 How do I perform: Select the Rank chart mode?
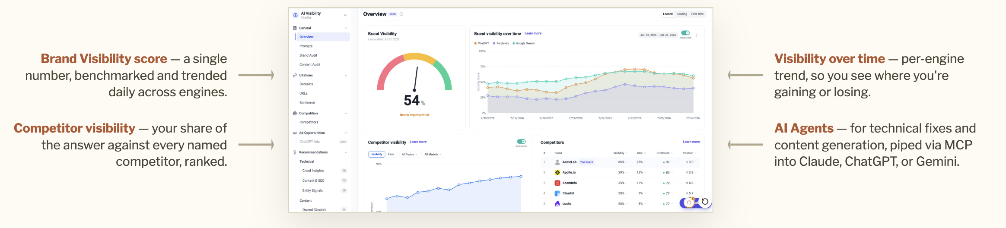click(391, 154)
